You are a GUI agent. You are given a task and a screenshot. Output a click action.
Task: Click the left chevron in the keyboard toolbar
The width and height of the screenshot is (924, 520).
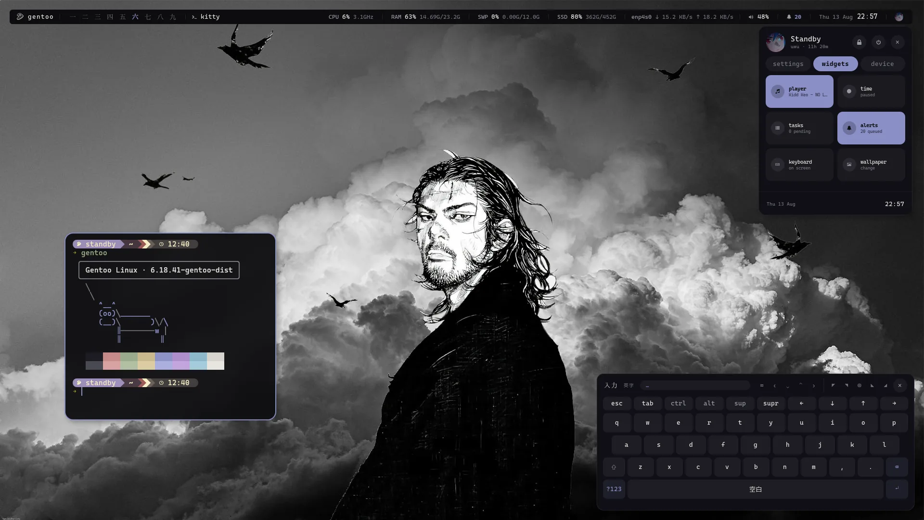click(x=774, y=385)
